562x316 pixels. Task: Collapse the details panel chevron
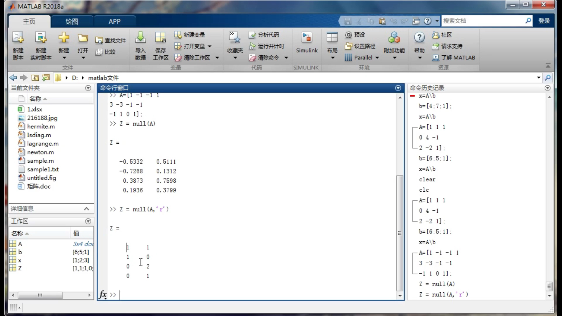coord(86,209)
